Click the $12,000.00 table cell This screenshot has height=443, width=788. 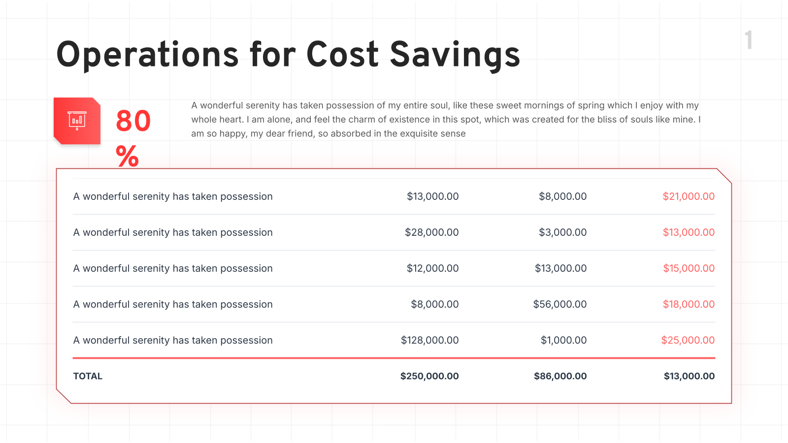coord(432,268)
